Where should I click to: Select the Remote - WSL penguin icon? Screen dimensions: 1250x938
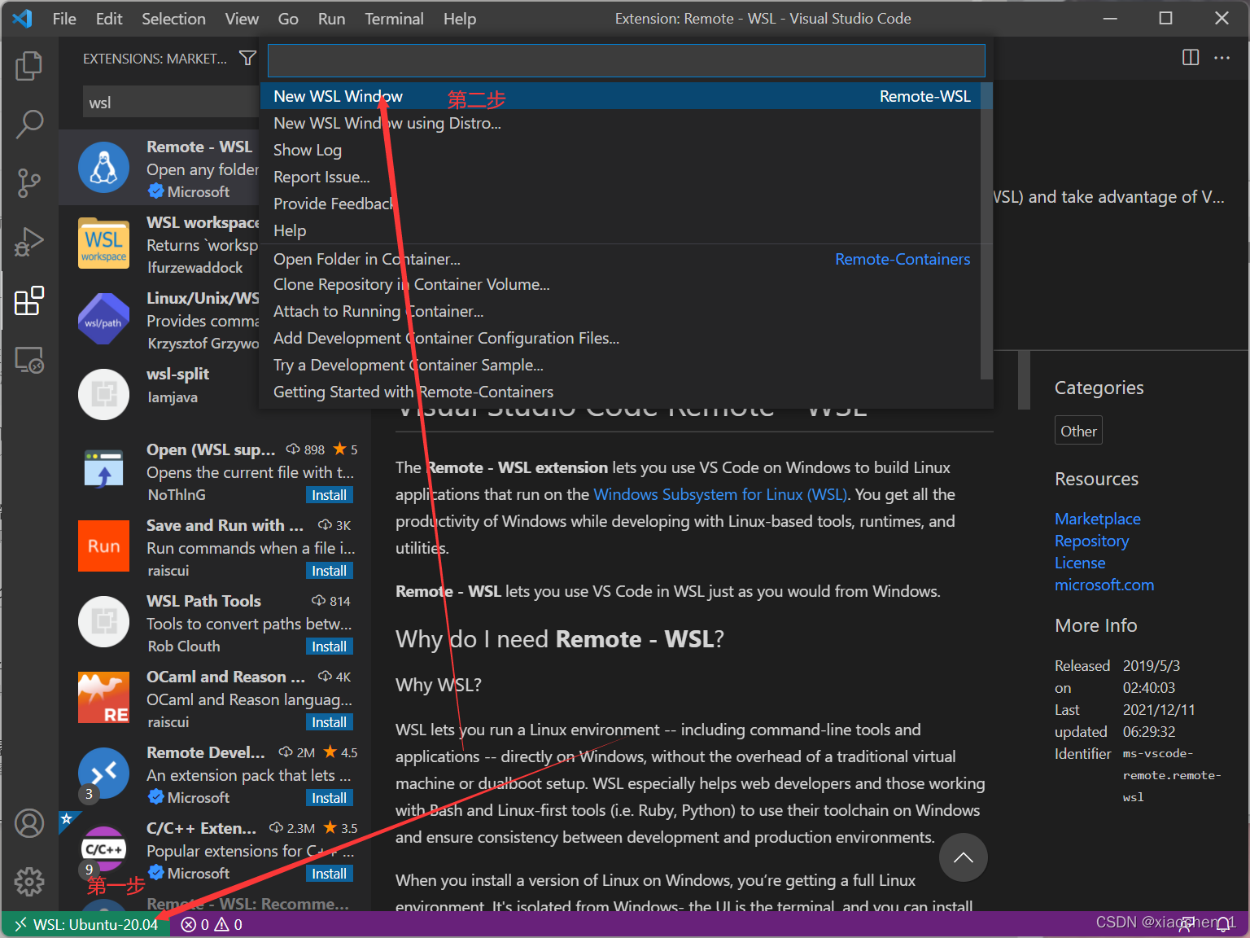pos(103,167)
